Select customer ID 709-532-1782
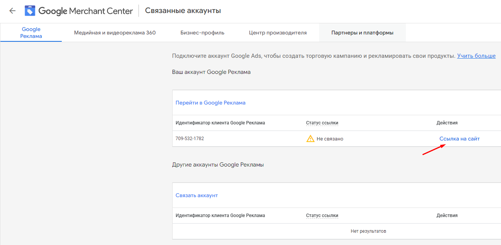This screenshot has width=501, height=245. point(190,139)
